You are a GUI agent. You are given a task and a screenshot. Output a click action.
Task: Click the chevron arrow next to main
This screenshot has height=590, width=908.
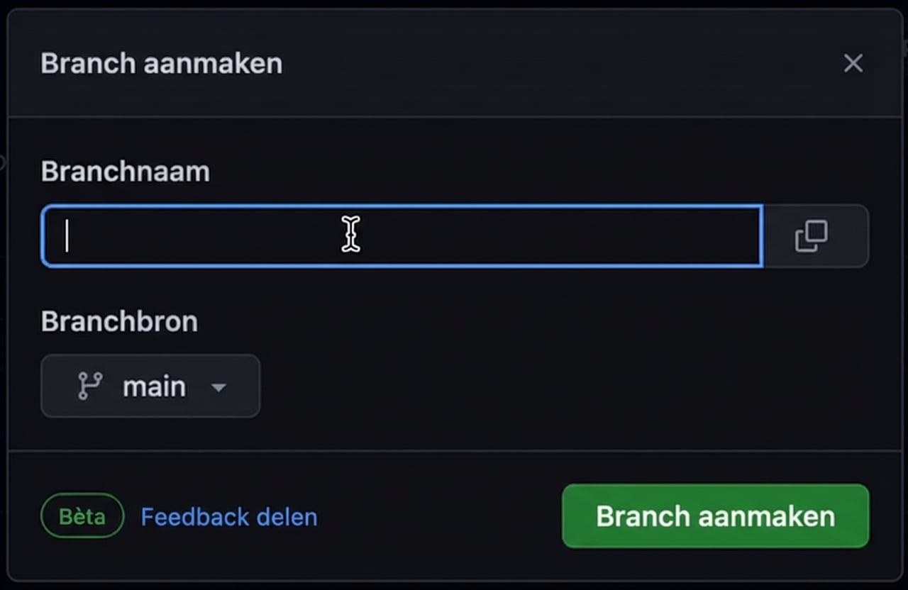218,387
